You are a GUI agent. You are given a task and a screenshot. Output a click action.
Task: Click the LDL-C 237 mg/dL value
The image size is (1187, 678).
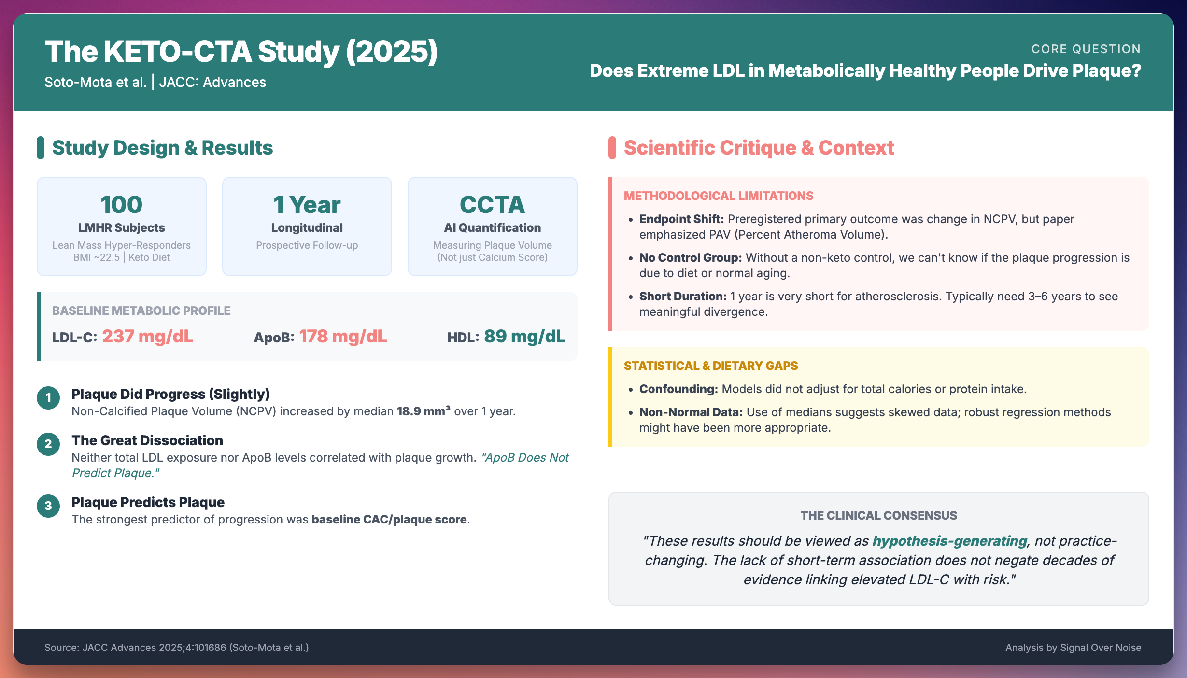pos(147,337)
